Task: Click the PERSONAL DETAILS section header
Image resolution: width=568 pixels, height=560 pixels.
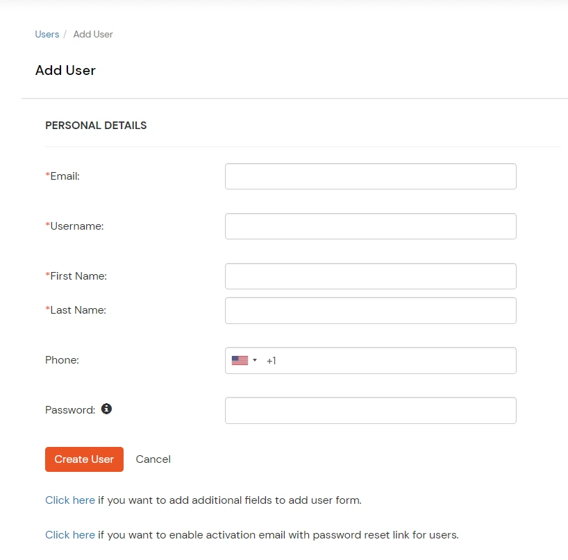Action: click(x=96, y=125)
